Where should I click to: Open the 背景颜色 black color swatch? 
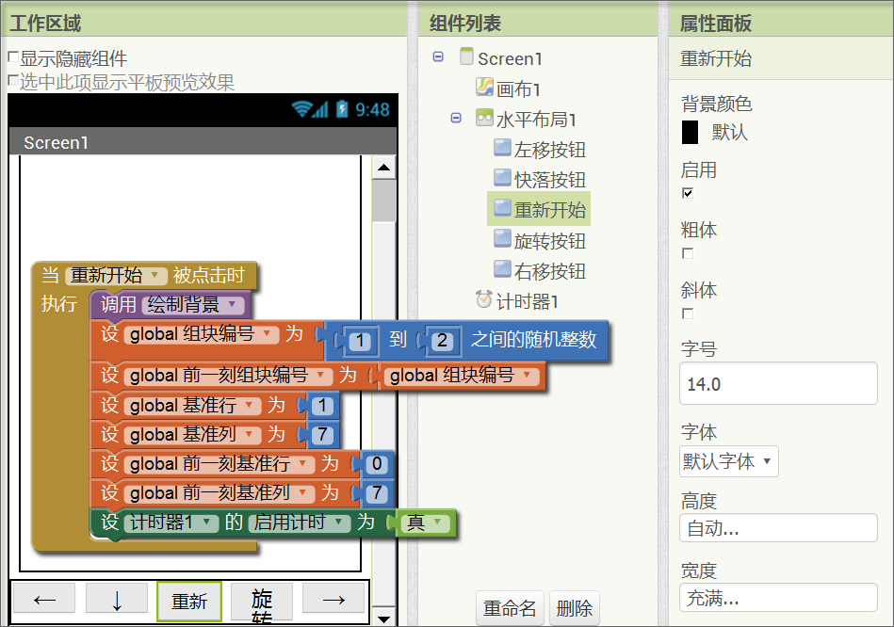(x=690, y=132)
